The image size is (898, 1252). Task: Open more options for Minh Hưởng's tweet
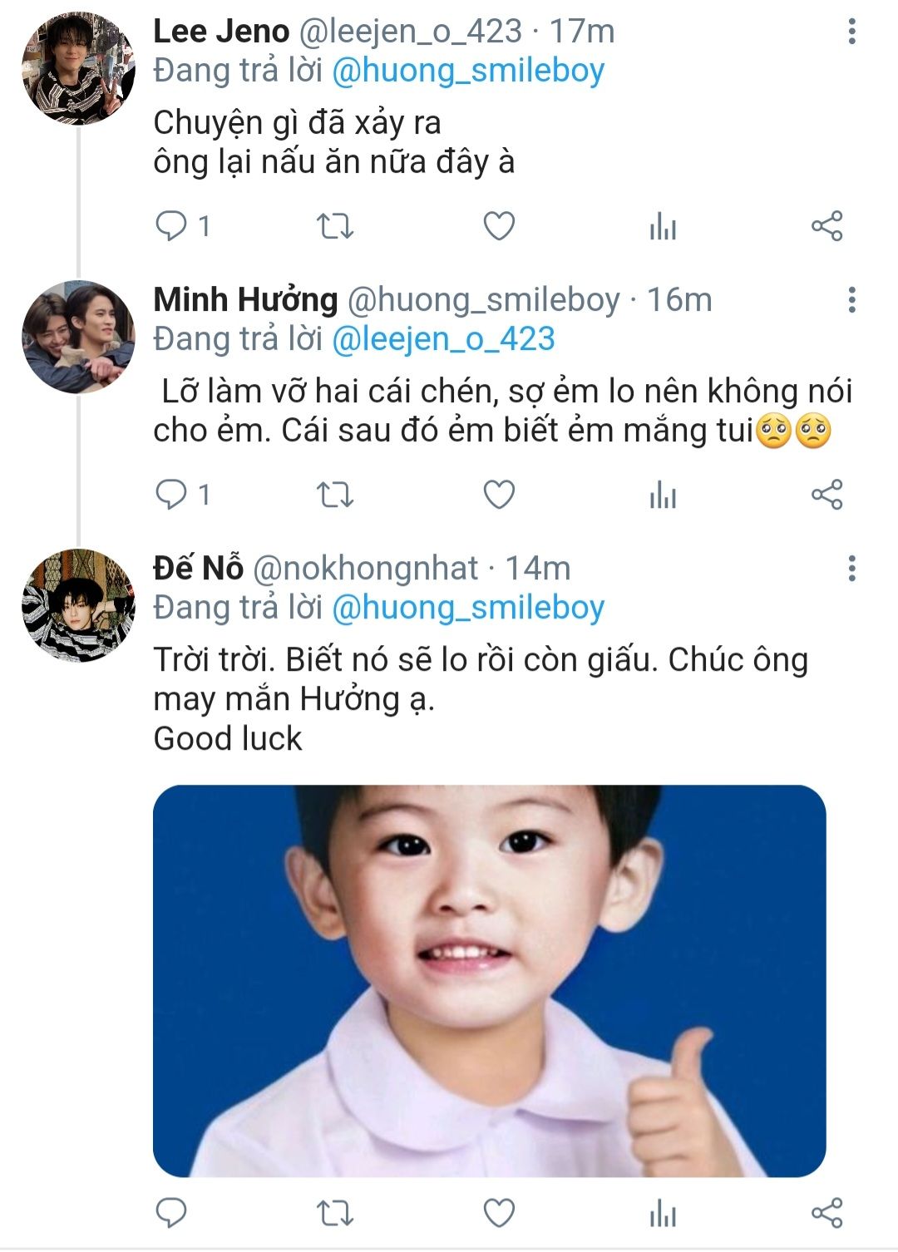pos(851,300)
